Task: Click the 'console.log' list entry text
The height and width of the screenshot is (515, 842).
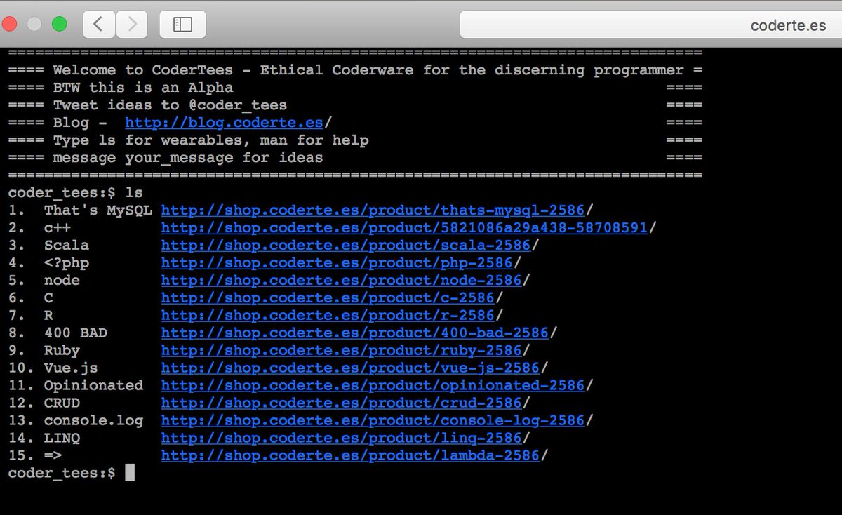Action: click(93, 421)
